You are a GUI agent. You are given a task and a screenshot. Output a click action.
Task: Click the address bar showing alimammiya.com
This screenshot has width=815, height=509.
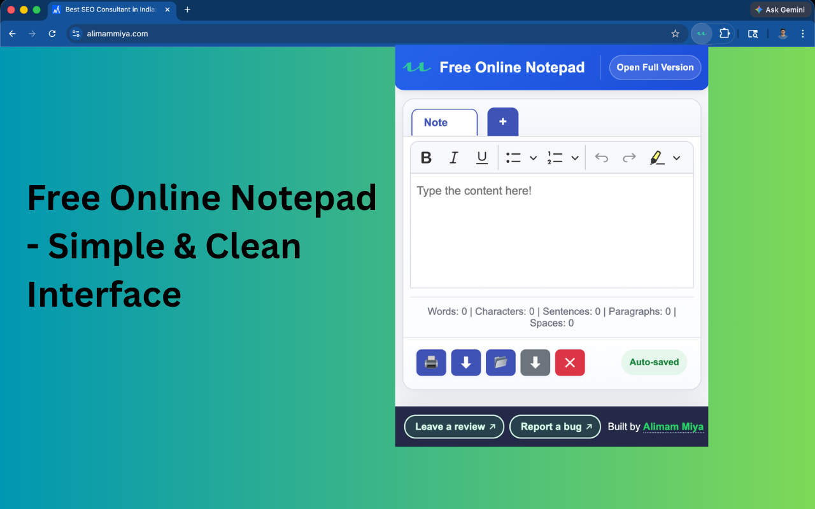tap(376, 34)
